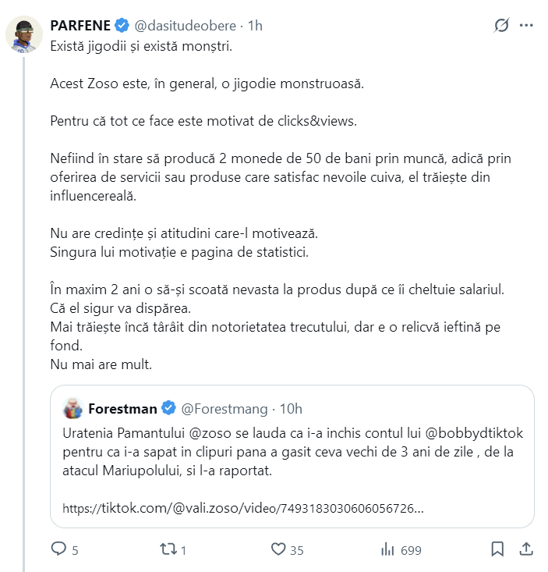Screen dimensions: 548x572
Task: Share the post via upload icon
Action: tap(526, 549)
